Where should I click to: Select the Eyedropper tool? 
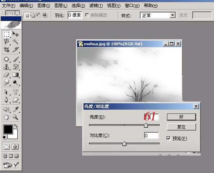15,109
